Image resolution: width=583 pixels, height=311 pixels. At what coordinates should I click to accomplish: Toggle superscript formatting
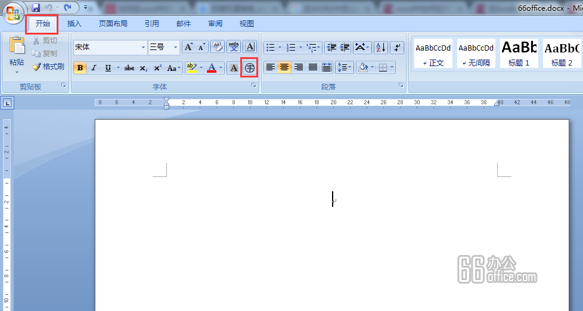tap(157, 68)
